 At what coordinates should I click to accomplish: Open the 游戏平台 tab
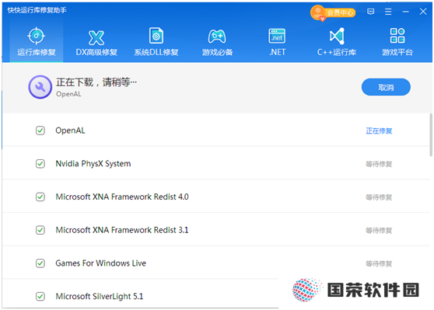pyautogui.click(x=397, y=42)
